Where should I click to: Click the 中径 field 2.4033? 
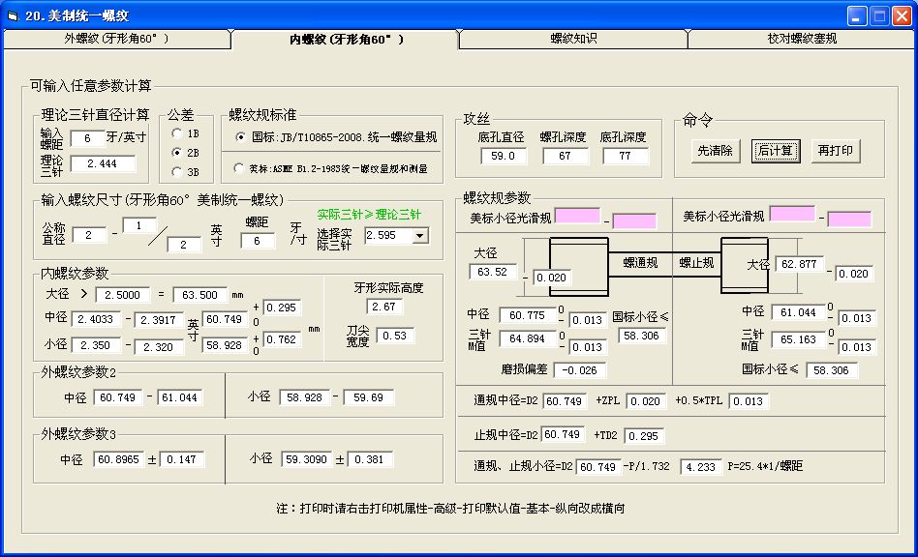point(96,319)
